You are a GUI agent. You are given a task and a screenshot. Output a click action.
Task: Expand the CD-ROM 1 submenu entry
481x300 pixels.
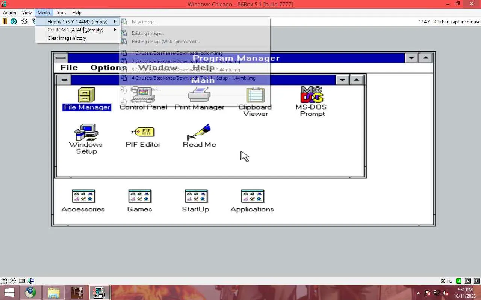click(x=78, y=30)
